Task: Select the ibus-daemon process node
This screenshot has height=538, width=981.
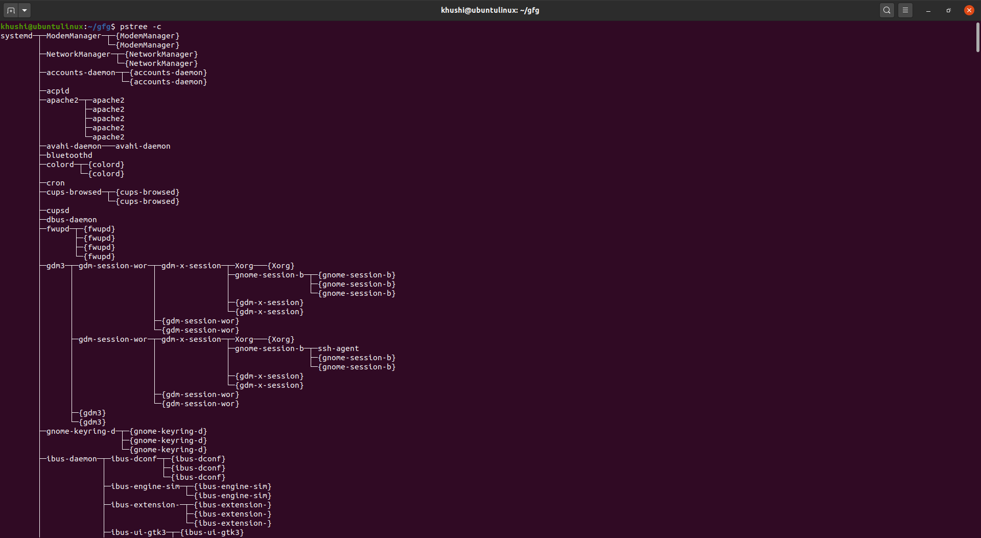Action: (x=72, y=459)
